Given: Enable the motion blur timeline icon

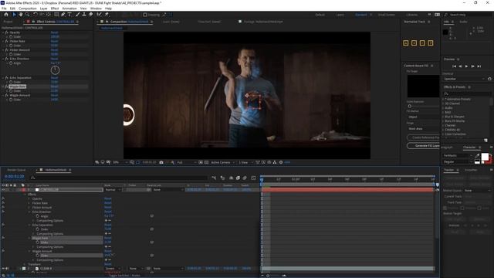Looking at the screenshot, I should coord(245,178).
